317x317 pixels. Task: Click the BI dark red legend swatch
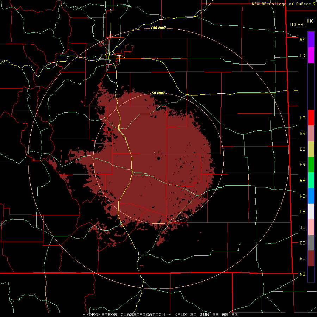point(311,259)
